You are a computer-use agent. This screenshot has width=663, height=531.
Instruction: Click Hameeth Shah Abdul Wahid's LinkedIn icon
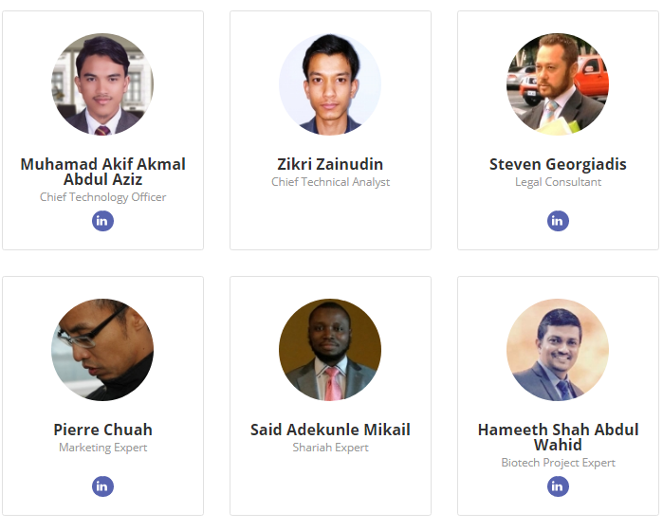tap(558, 486)
